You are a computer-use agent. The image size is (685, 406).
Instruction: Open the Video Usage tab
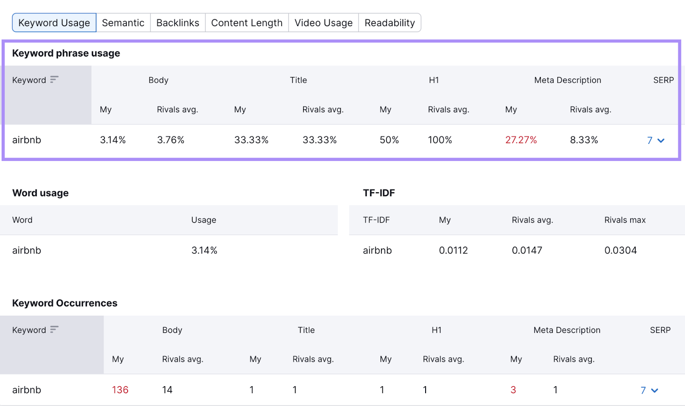click(x=323, y=22)
